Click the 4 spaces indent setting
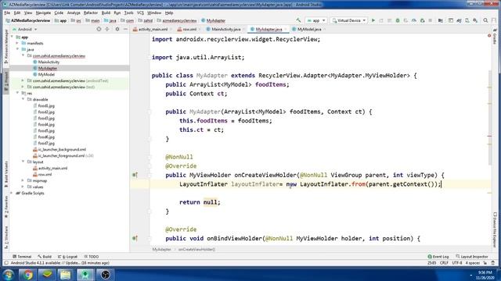Viewport: 501px width, 281px height. [x=473, y=263]
